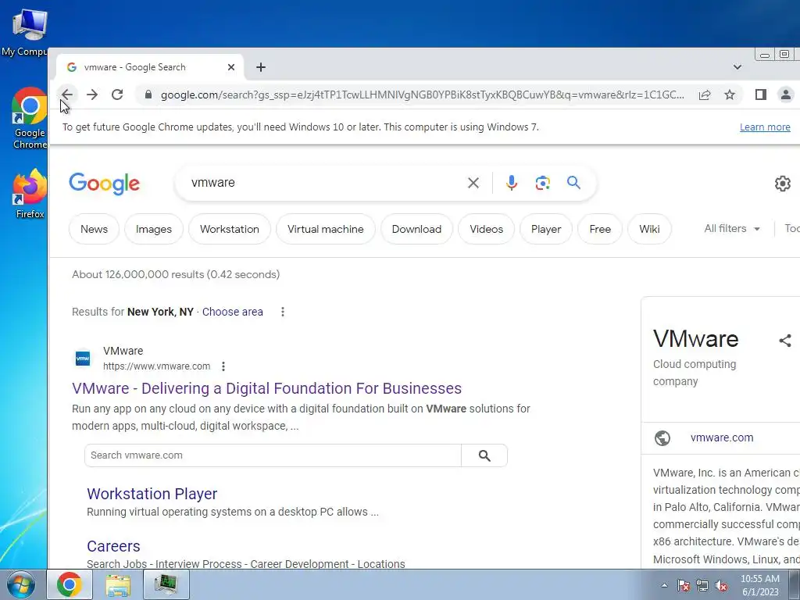Click the search button in vmware.com sitelinks box
The image size is (800, 600).
click(484, 455)
